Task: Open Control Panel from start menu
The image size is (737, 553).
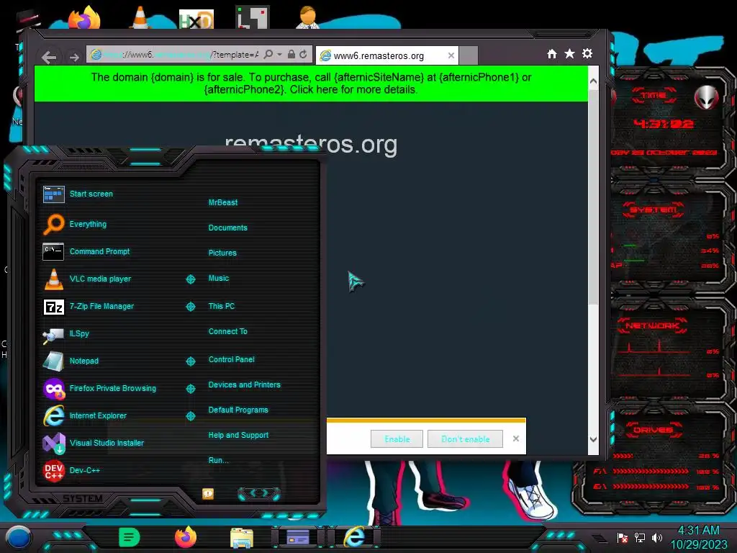Action: (231, 359)
